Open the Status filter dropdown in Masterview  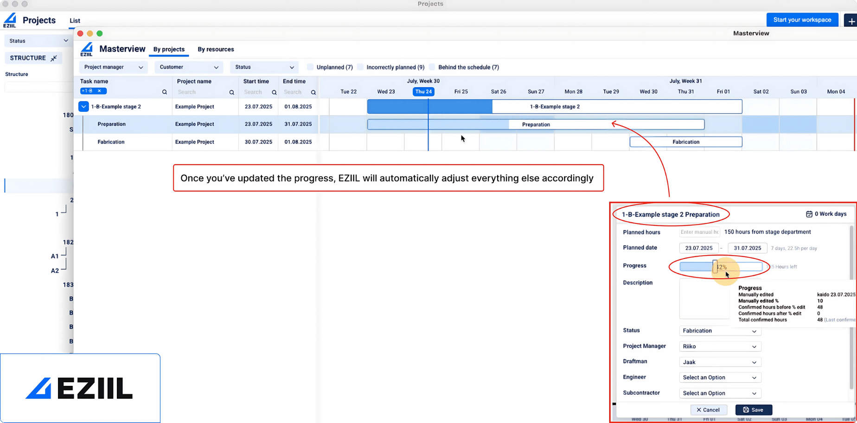click(x=264, y=67)
